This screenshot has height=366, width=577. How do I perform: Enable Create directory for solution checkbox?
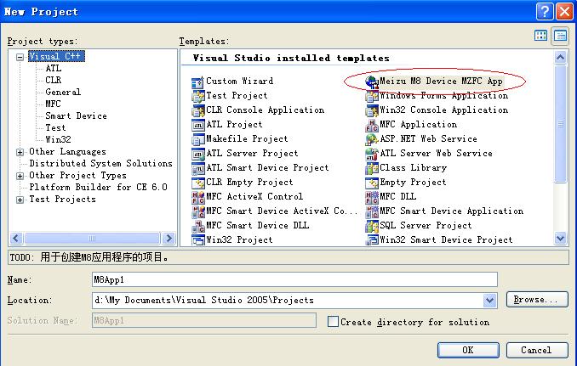click(333, 322)
